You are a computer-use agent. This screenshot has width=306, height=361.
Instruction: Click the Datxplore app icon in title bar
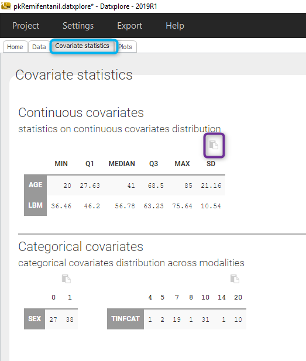pos(6,6)
